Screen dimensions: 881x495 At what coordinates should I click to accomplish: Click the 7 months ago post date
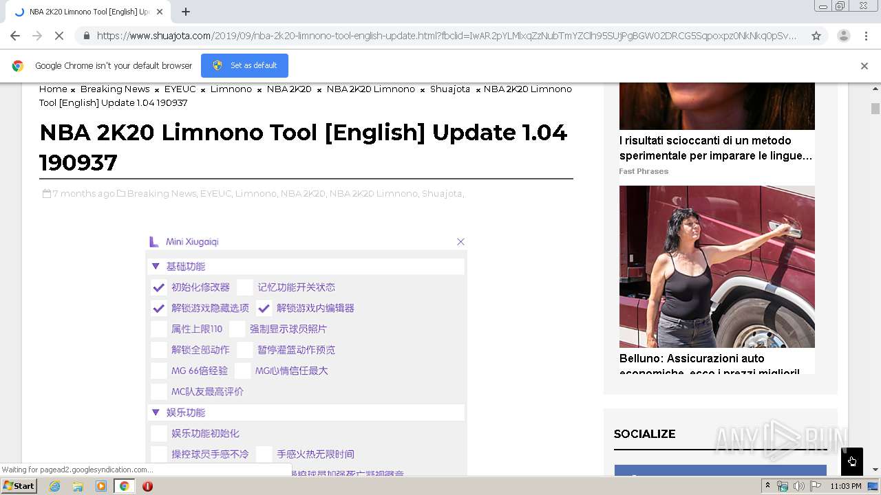click(x=83, y=194)
